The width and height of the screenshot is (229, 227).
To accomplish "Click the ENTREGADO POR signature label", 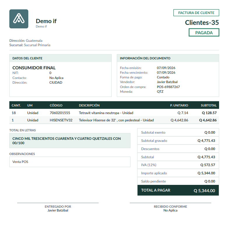I will (58, 207).
